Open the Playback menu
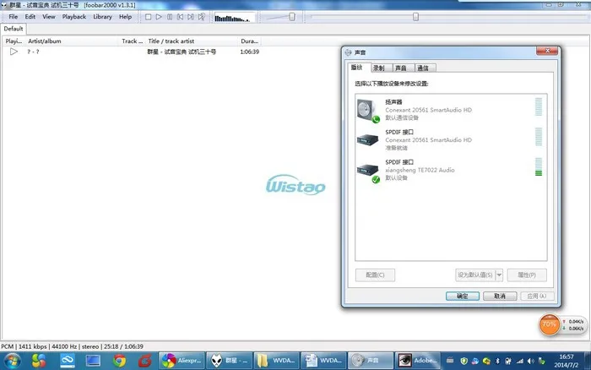591x370 pixels. coord(74,17)
